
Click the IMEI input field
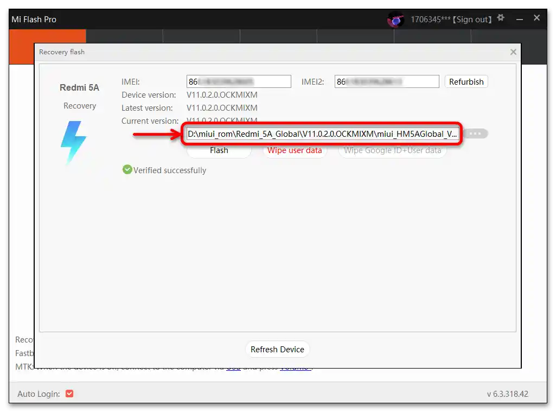click(x=239, y=81)
